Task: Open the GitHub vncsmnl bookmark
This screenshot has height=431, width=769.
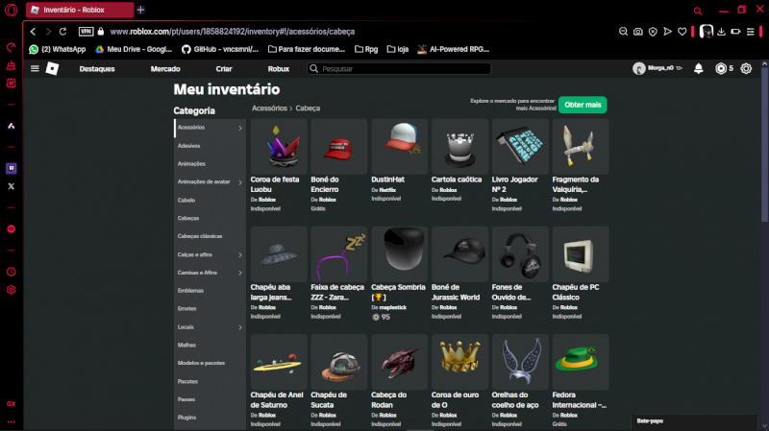Action: (220, 49)
